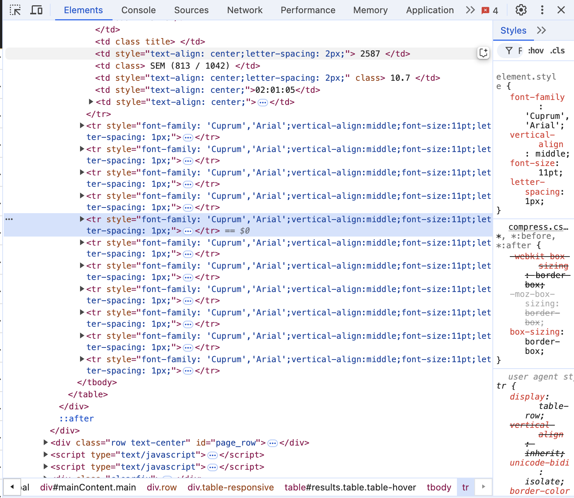Expand the last tr row before </tbody>
Image resolution: width=574 pixels, height=498 pixels.
coord(82,359)
